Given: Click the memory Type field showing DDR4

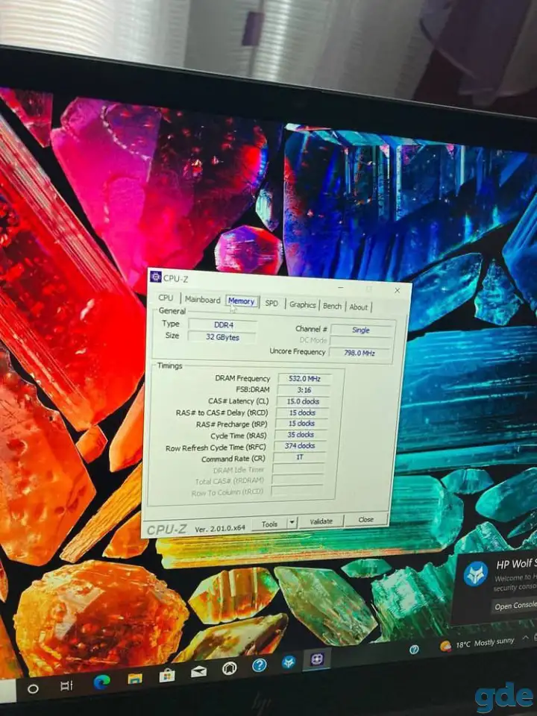Looking at the screenshot, I should (x=223, y=325).
